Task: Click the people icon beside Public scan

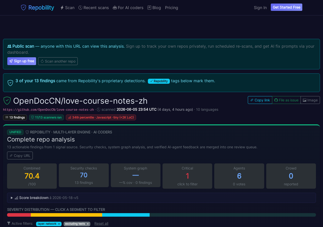Action: point(9,46)
